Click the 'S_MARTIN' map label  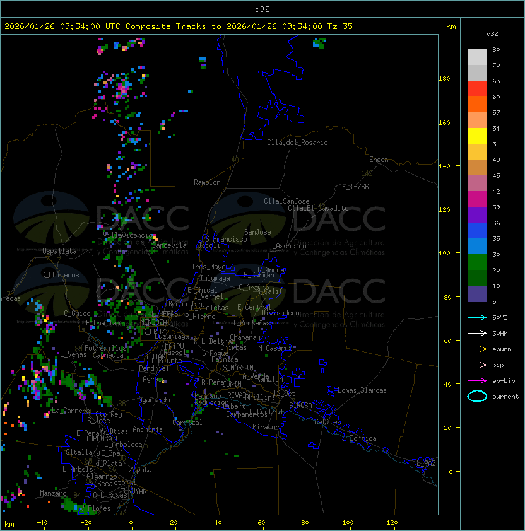click(x=239, y=368)
